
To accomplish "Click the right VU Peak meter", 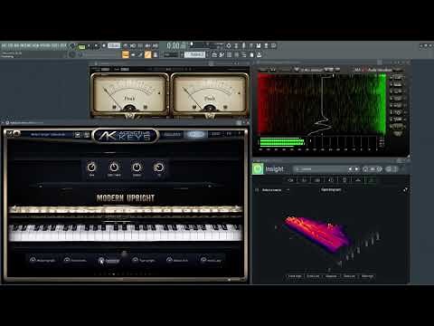I will point(210,94).
